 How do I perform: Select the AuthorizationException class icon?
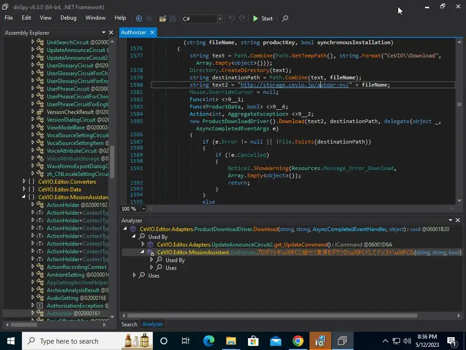tap(40, 305)
